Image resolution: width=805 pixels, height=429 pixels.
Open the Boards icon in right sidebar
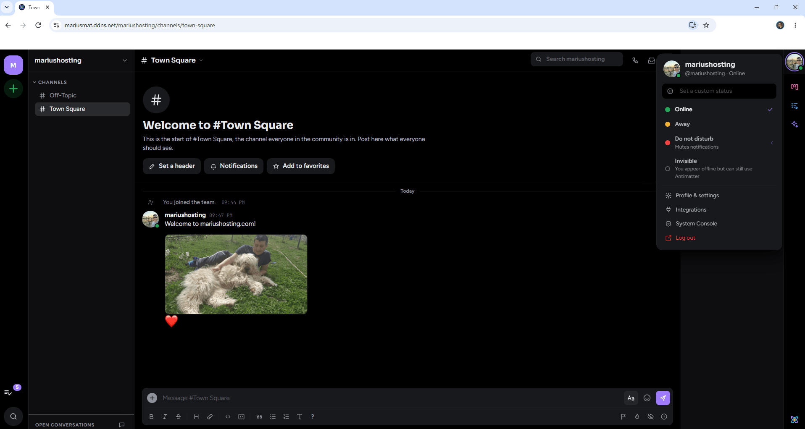[794, 87]
